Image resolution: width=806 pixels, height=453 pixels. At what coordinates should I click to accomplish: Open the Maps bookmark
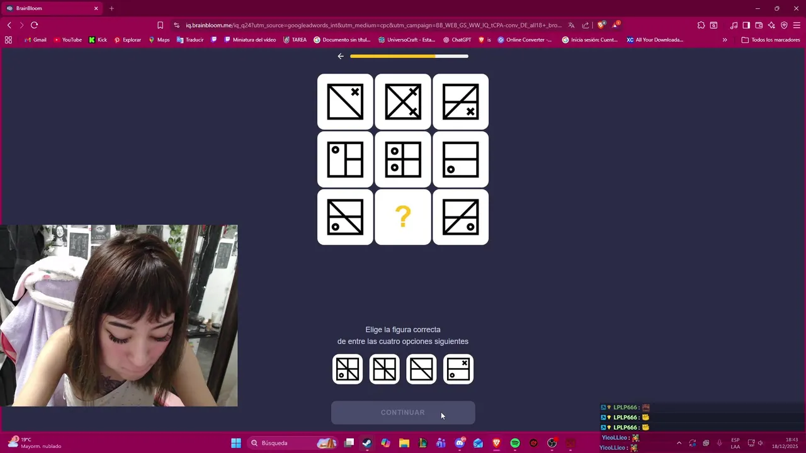tap(159, 40)
